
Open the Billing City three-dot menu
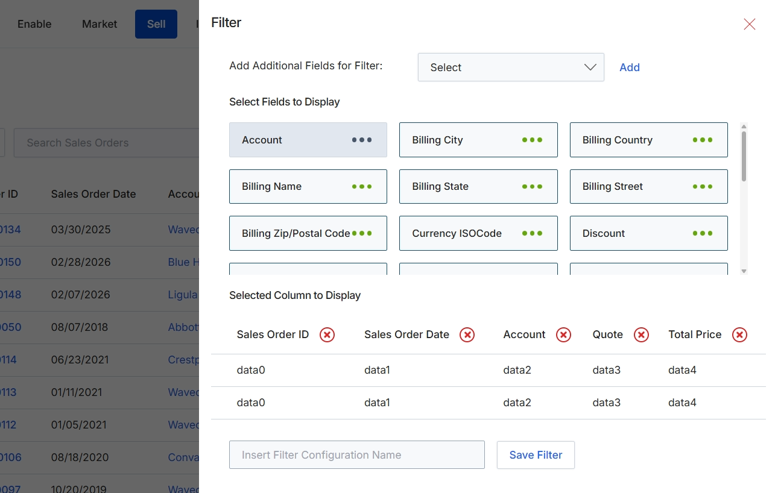pyautogui.click(x=532, y=140)
